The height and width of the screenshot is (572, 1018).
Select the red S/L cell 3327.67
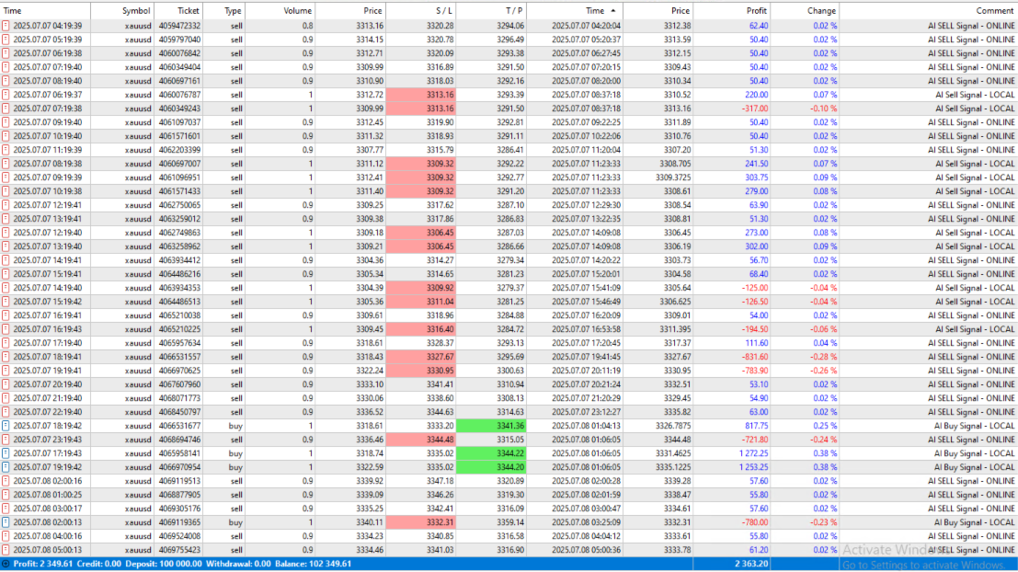click(x=420, y=357)
